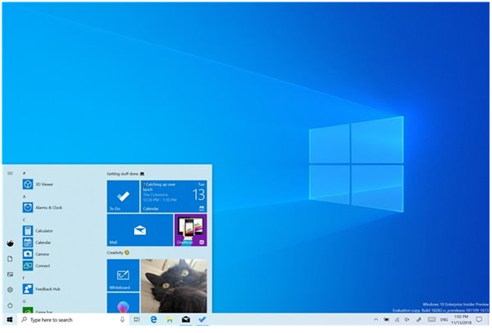Open Task View on the taskbar
The image size is (492, 333).
pos(137,319)
